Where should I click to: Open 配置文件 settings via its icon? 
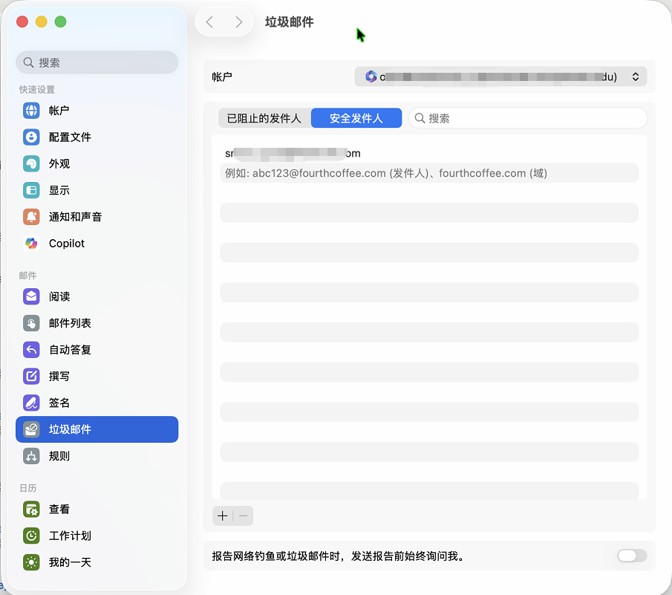(31, 137)
